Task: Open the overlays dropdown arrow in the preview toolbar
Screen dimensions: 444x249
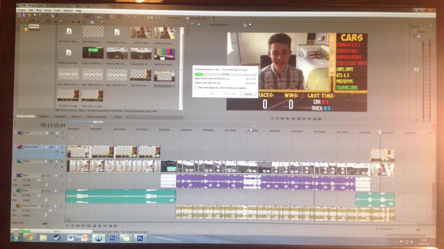Action: coord(239,25)
